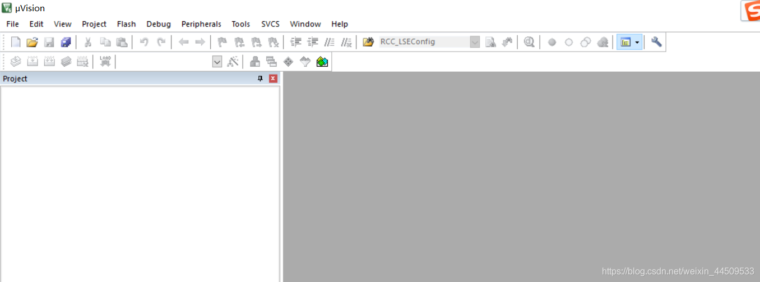Go to previous bookmark
This screenshot has height=282, width=760.
click(239, 42)
